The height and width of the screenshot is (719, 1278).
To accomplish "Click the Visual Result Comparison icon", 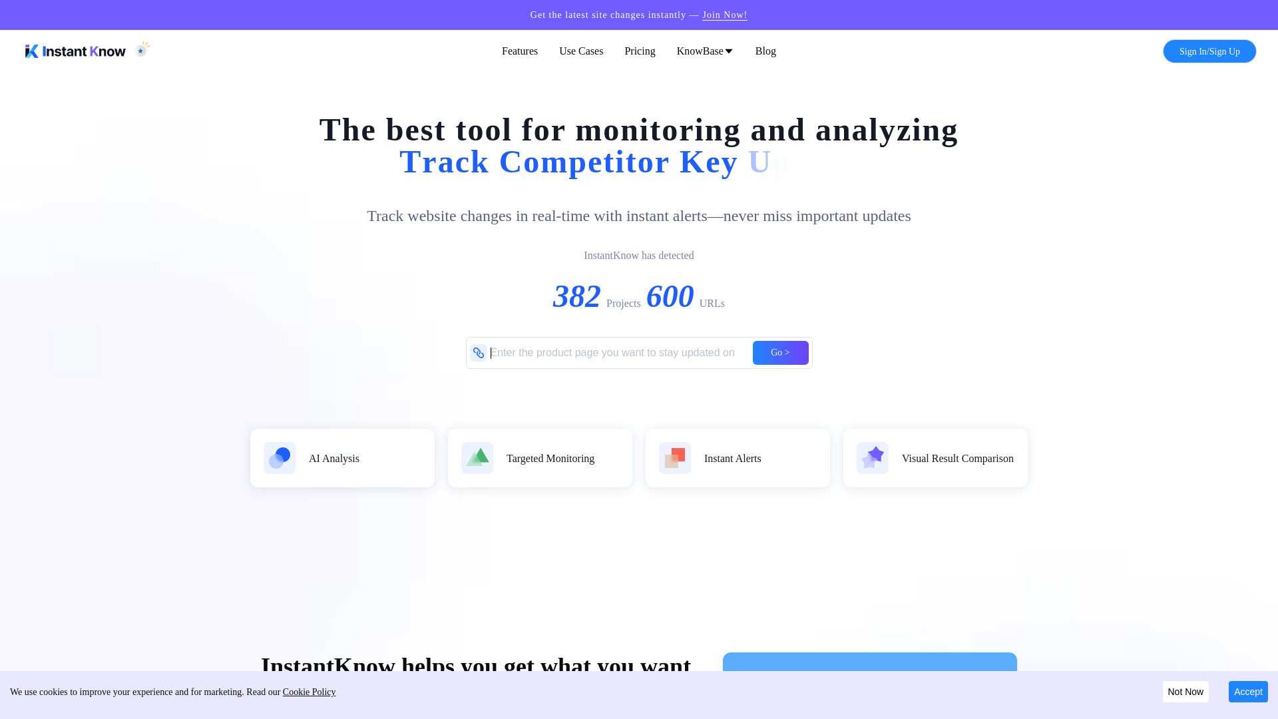I will click(x=873, y=457).
